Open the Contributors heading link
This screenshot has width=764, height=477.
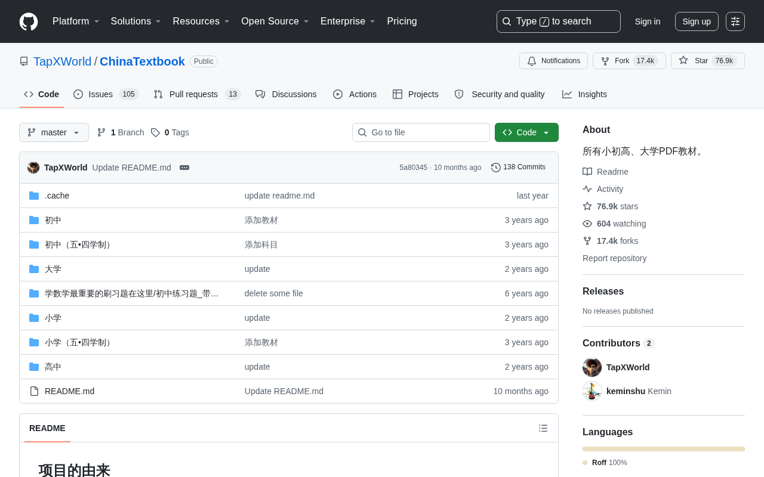coord(618,343)
